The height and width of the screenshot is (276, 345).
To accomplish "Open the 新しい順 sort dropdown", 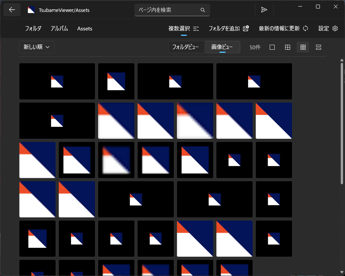I will point(37,47).
